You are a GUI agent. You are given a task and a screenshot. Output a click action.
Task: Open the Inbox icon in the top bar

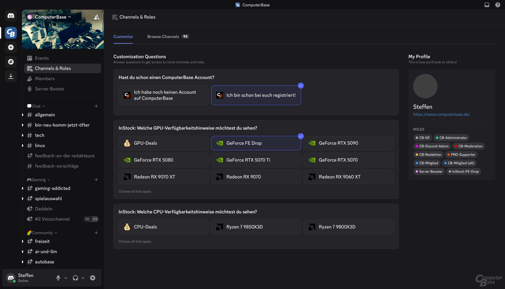(487, 5)
